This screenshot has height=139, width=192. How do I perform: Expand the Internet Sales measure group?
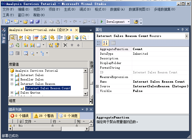12,75
